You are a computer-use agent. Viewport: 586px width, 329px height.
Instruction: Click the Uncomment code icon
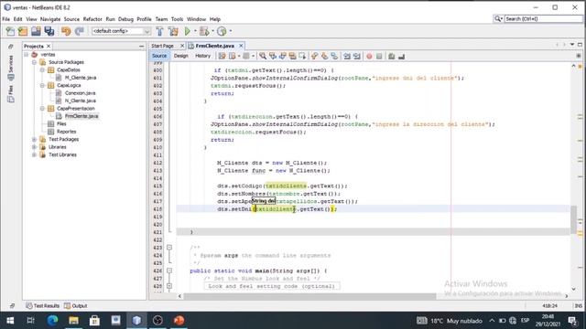(401, 57)
